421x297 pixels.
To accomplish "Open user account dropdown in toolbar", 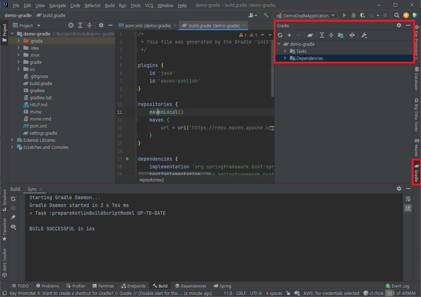I will (x=253, y=16).
